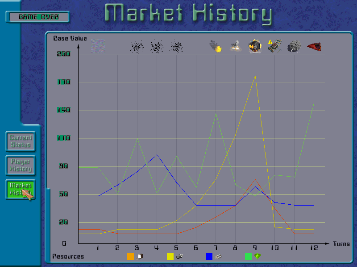Viewport: 357px width, 267px height.
Task: Select the Market History tab
Action: pyautogui.click(x=21, y=189)
